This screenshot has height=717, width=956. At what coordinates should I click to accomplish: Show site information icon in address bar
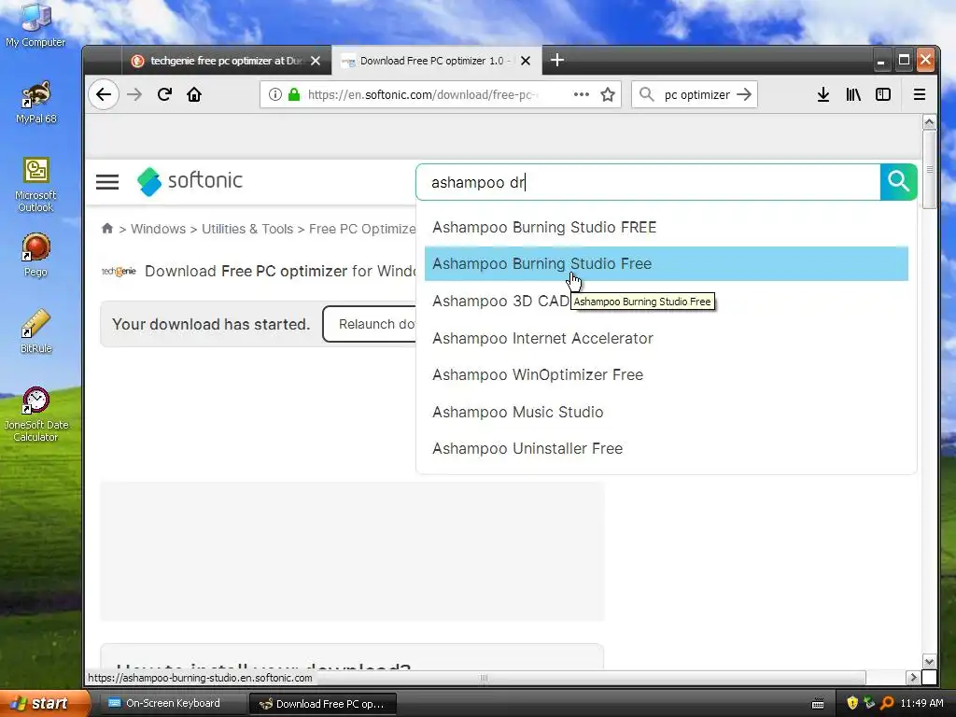[x=275, y=94]
